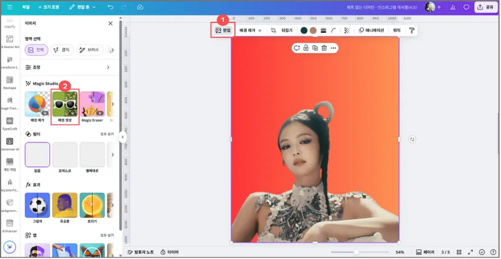Select the crop tool icon

click(273, 30)
